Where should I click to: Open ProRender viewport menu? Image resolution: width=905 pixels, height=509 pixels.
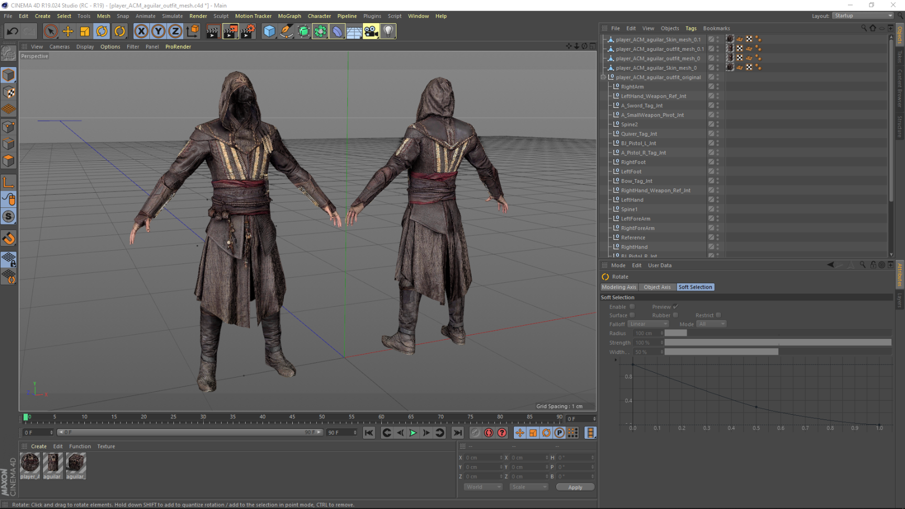click(178, 47)
